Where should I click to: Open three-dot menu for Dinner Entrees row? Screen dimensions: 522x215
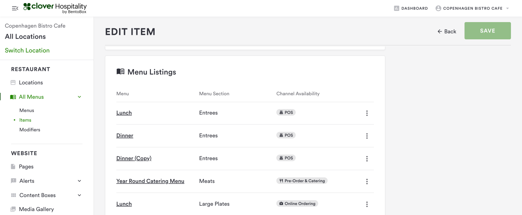[x=367, y=136]
